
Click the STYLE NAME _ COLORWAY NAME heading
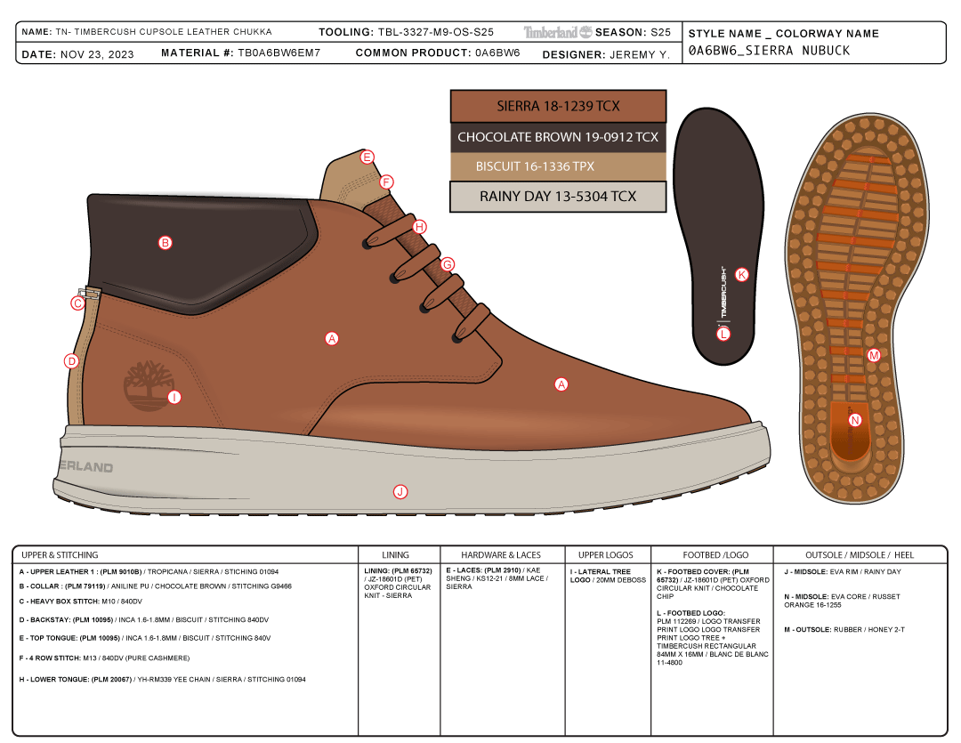tap(783, 34)
